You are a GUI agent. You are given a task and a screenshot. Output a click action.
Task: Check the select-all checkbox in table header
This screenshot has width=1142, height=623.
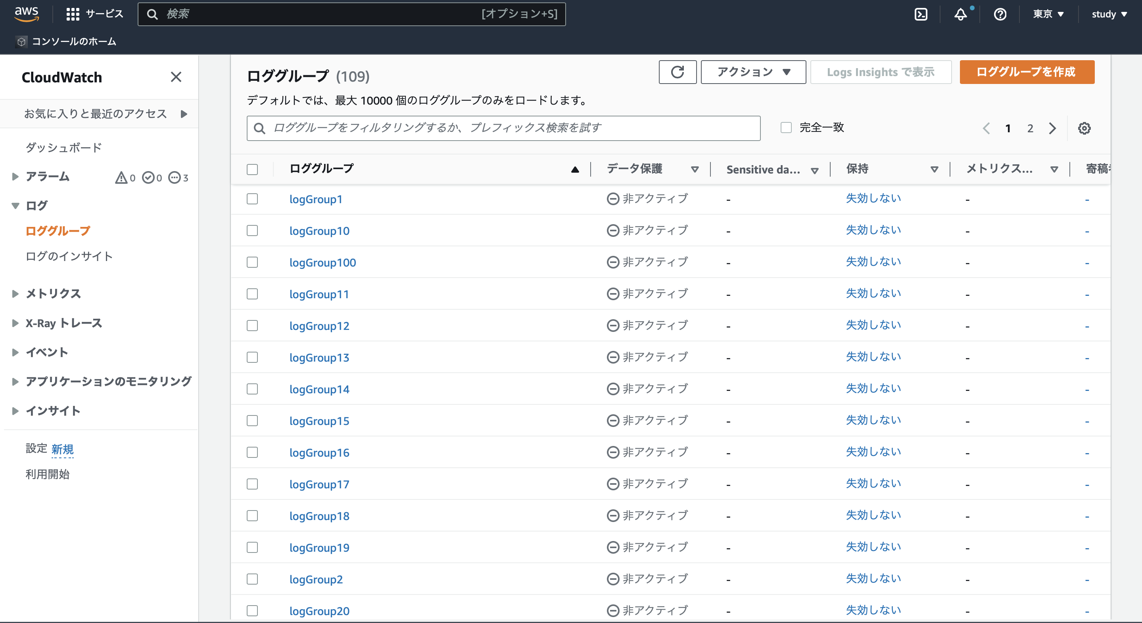252,169
